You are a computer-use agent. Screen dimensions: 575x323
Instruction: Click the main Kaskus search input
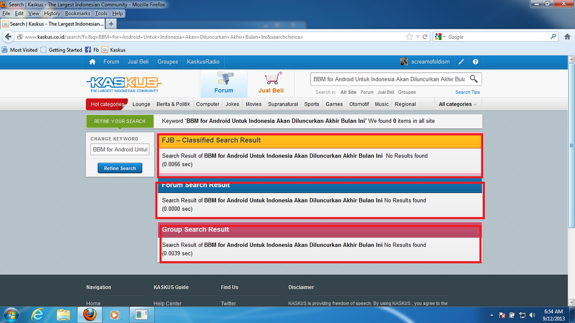pos(389,79)
